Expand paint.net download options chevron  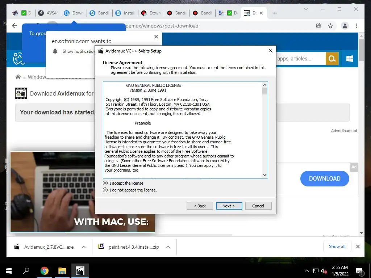[x=168, y=247]
